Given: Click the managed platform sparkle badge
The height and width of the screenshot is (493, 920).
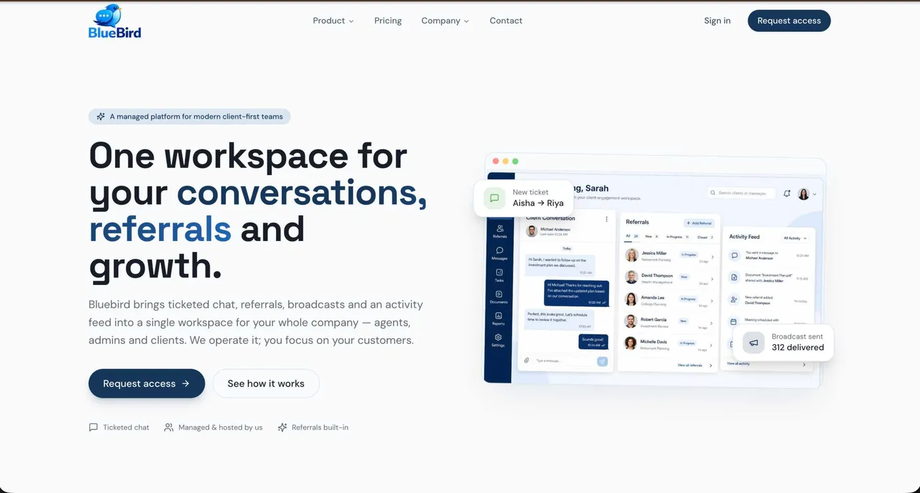Looking at the screenshot, I should pyautogui.click(x=189, y=117).
